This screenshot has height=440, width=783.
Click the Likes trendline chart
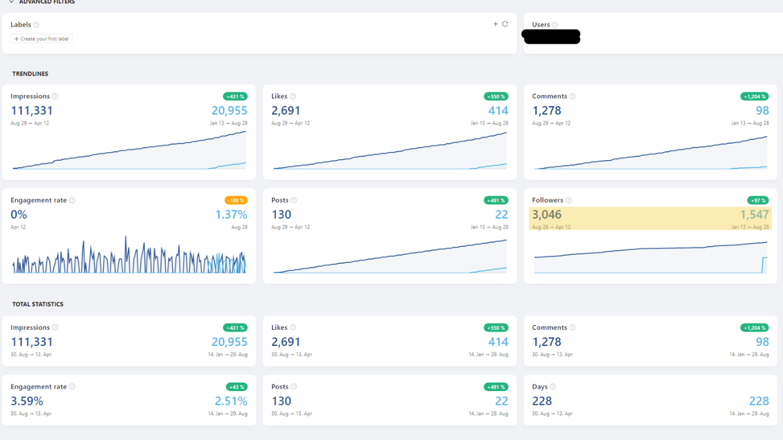click(x=390, y=150)
